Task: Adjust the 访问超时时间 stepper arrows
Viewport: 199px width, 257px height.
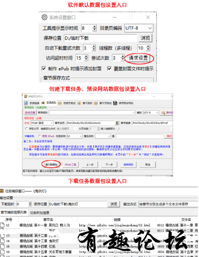Action: 86,58
